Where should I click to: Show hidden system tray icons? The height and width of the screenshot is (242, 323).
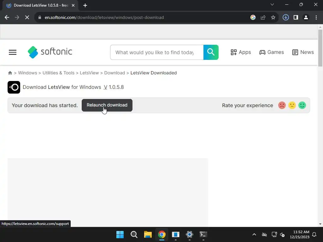[x=254, y=234]
